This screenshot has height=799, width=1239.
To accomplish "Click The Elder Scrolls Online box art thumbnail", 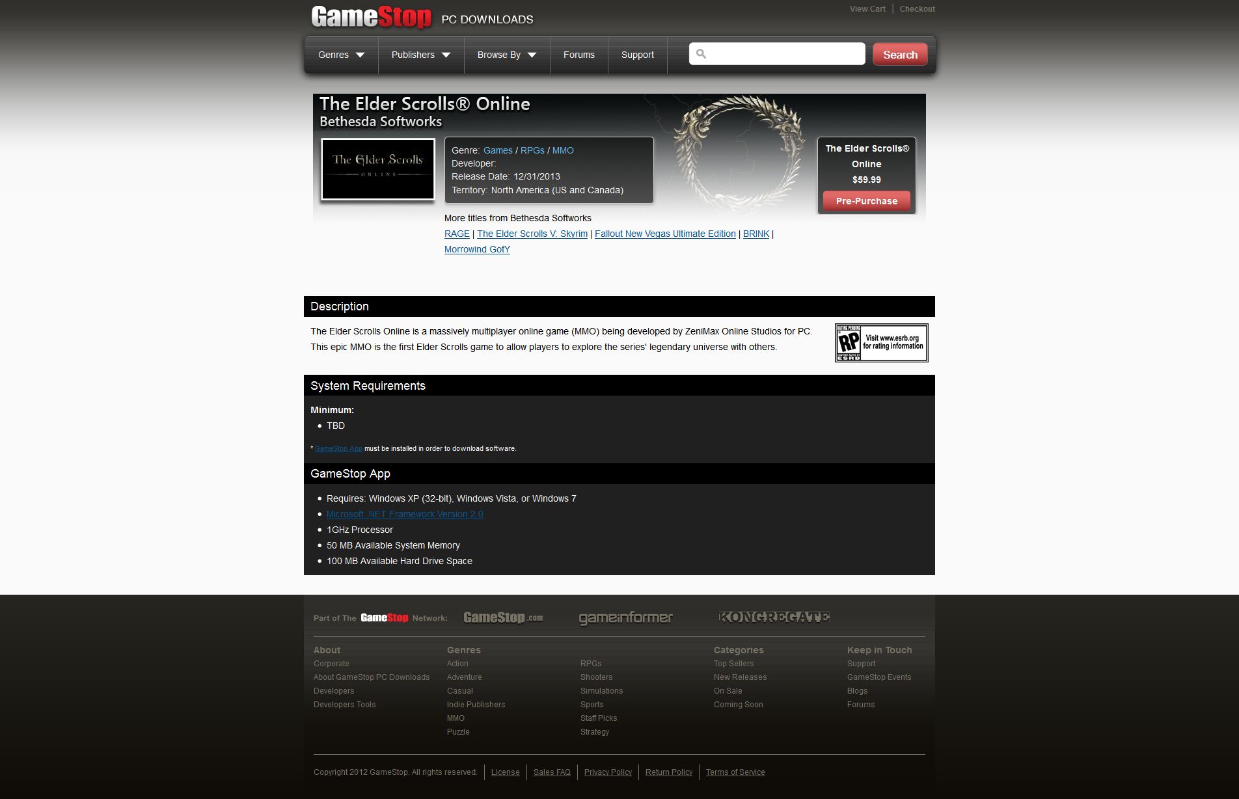I will pos(378,169).
